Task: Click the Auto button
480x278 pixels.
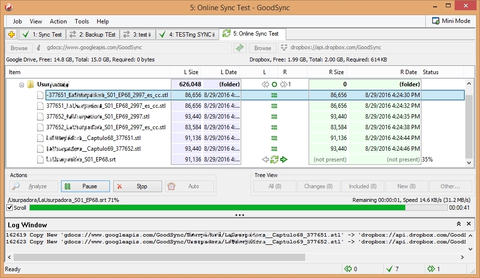Action: coord(189,186)
